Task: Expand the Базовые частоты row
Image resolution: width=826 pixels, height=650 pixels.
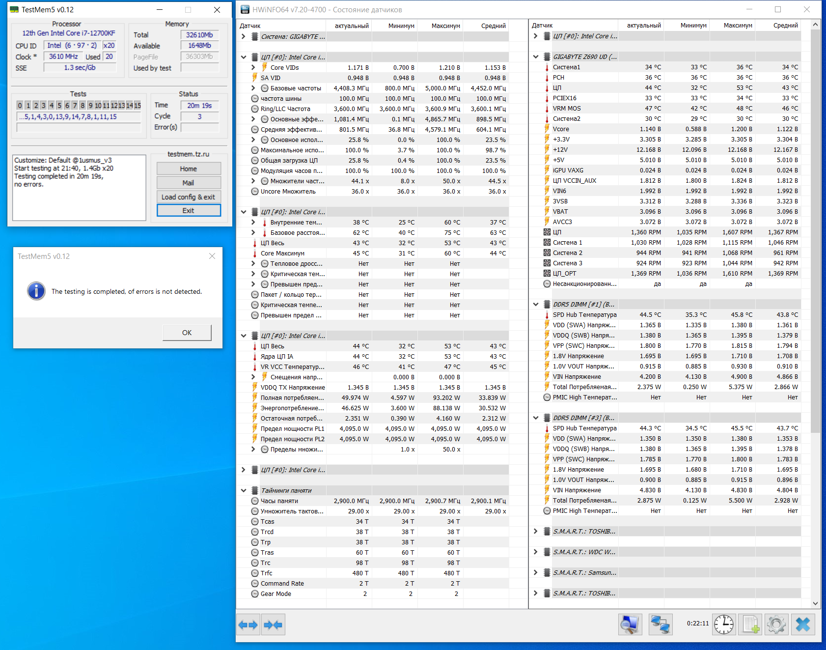Action: point(253,88)
